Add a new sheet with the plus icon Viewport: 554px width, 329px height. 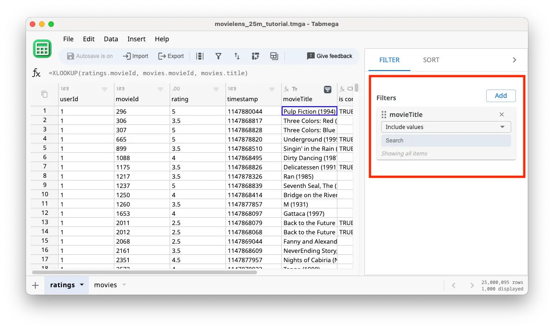pyautogui.click(x=35, y=285)
